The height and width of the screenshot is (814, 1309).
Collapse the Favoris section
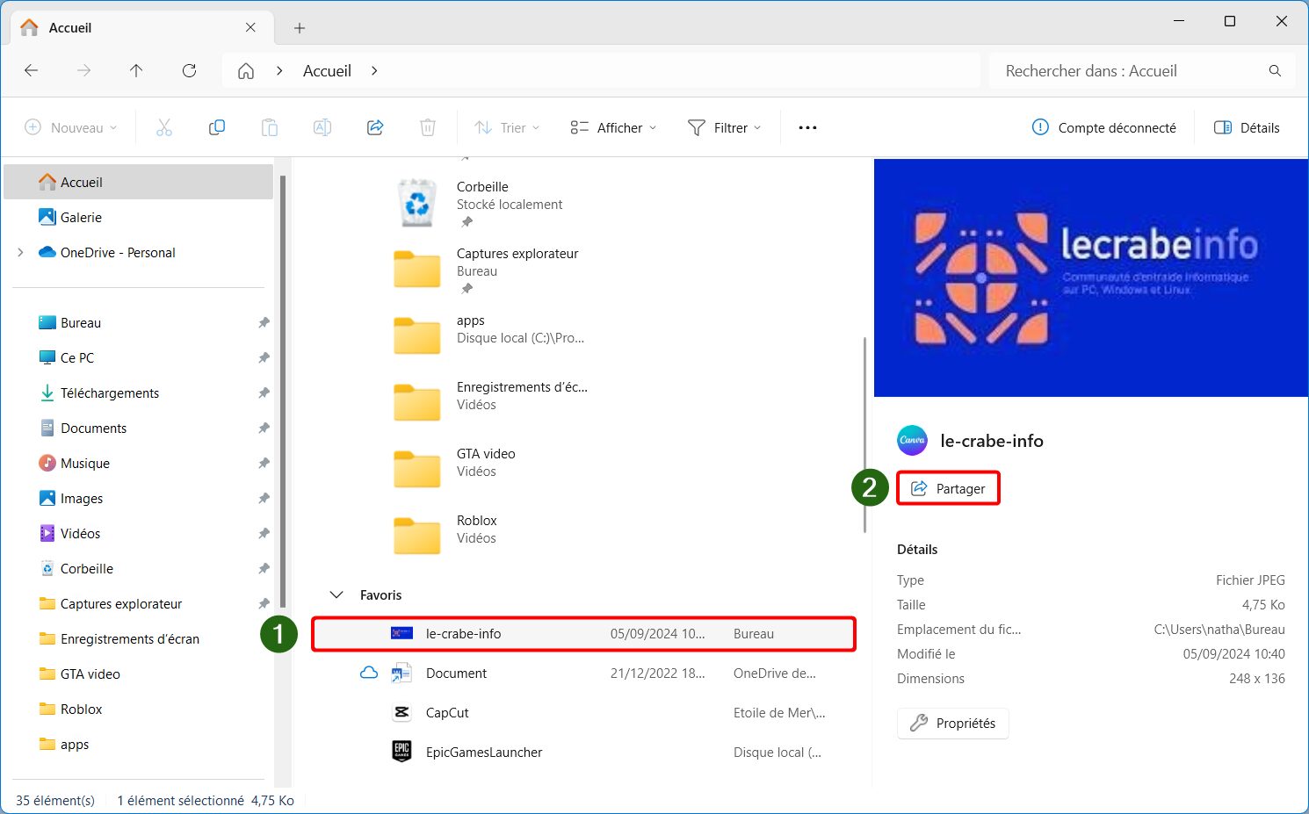(336, 594)
